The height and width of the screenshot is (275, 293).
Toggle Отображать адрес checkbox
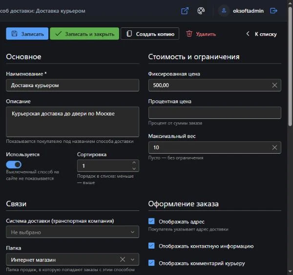pos(151,221)
